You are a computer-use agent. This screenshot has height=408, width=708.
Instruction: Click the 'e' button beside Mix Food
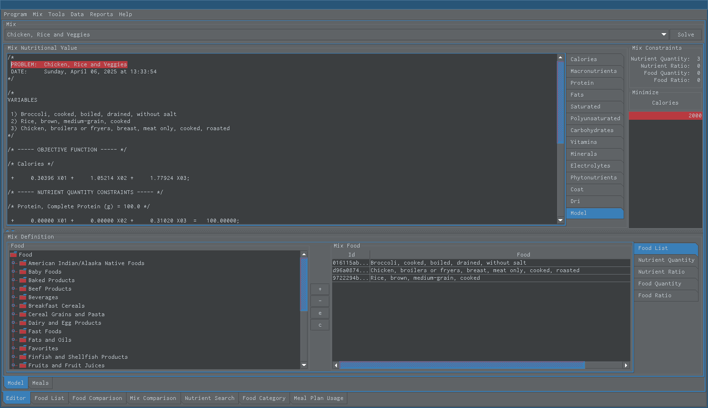(320, 313)
